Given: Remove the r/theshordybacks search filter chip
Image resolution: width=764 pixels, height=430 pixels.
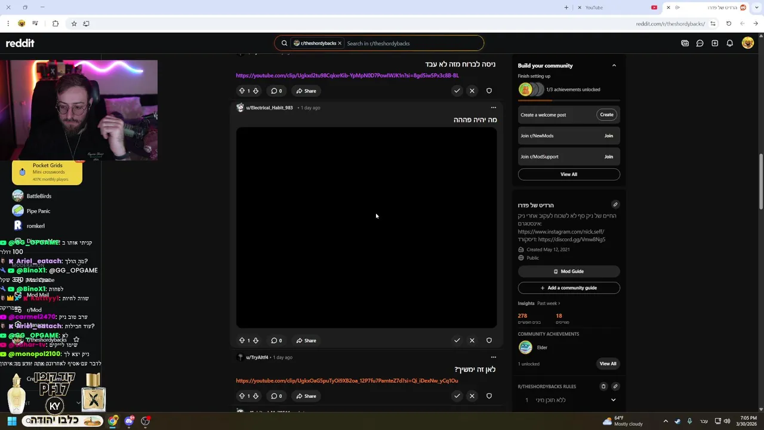Looking at the screenshot, I should click(340, 43).
